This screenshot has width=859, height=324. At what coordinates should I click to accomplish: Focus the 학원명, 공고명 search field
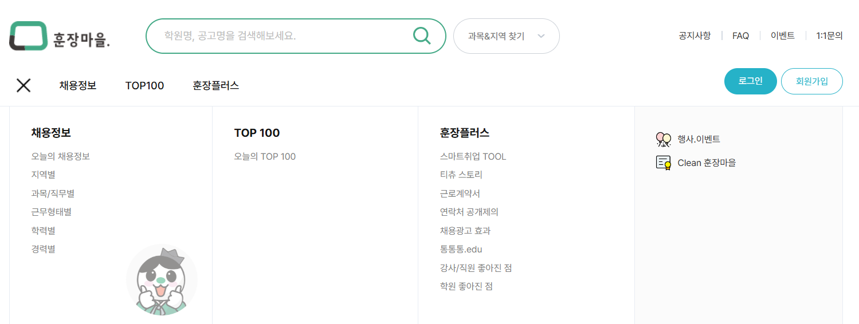(x=281, y=36)
